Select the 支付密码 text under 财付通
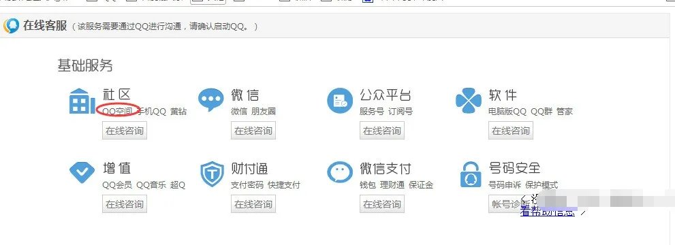The image size is (675, 245). (x=247, y=185)
